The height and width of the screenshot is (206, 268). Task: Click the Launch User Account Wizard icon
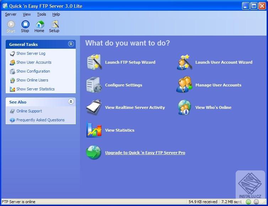pyautogui.click(x=184, y=62)
